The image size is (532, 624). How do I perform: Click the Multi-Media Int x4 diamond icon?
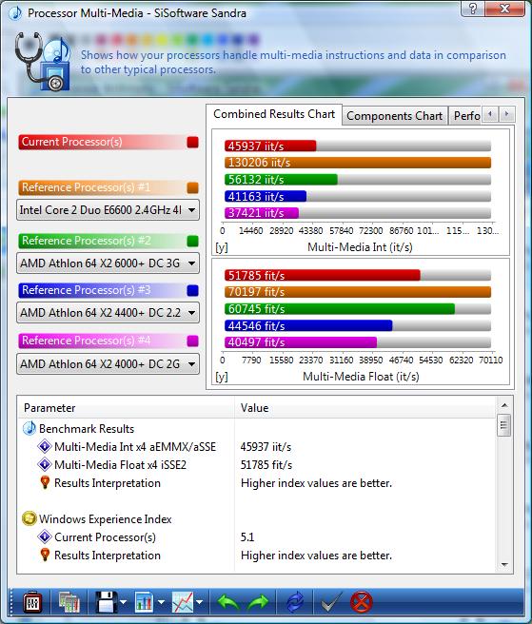(45, 446)
